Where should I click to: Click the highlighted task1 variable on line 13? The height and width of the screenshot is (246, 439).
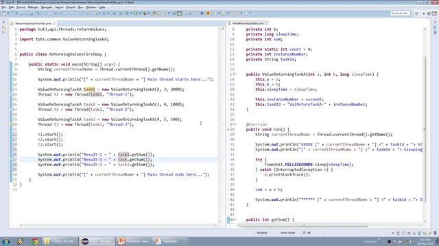pyautogui.click(x=89, y=90)
